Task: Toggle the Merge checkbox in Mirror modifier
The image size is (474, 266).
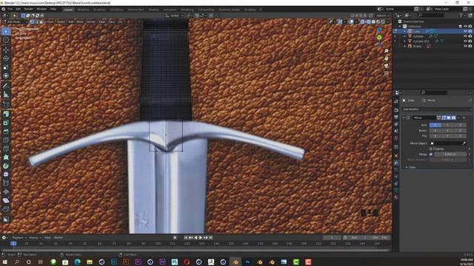Action: (431, 154)
